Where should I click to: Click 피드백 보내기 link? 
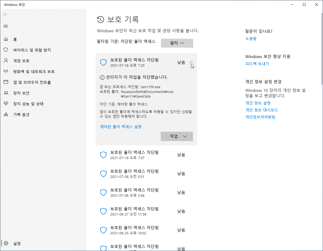tap(257, 64)
